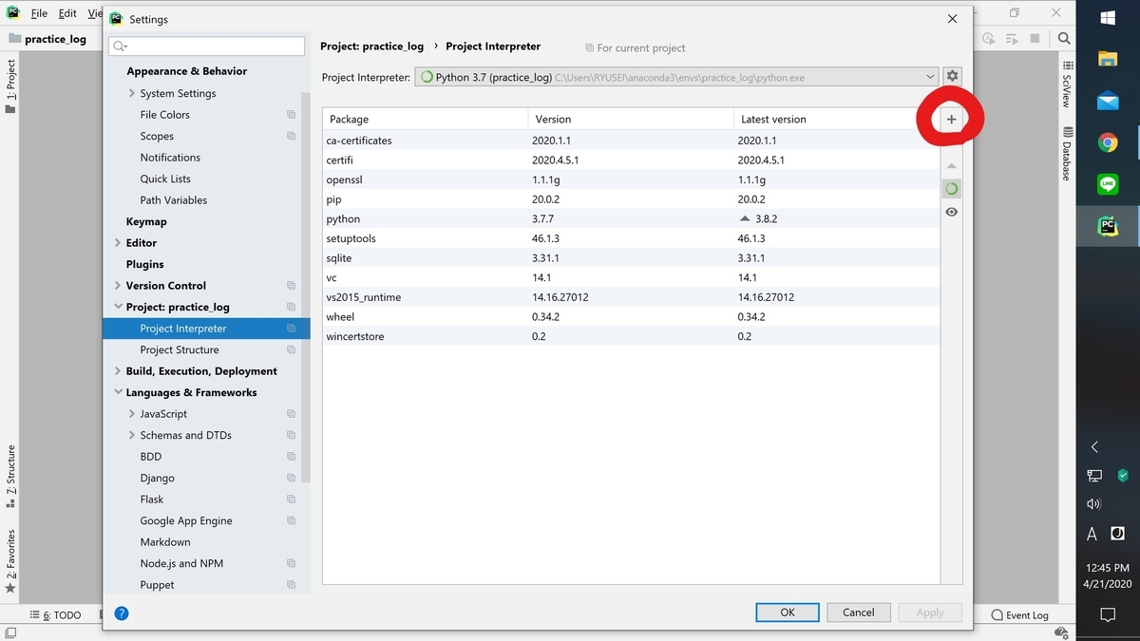Screen dimensions: 1140x641
Task: Click the Latest version column header
Action: 836,119
